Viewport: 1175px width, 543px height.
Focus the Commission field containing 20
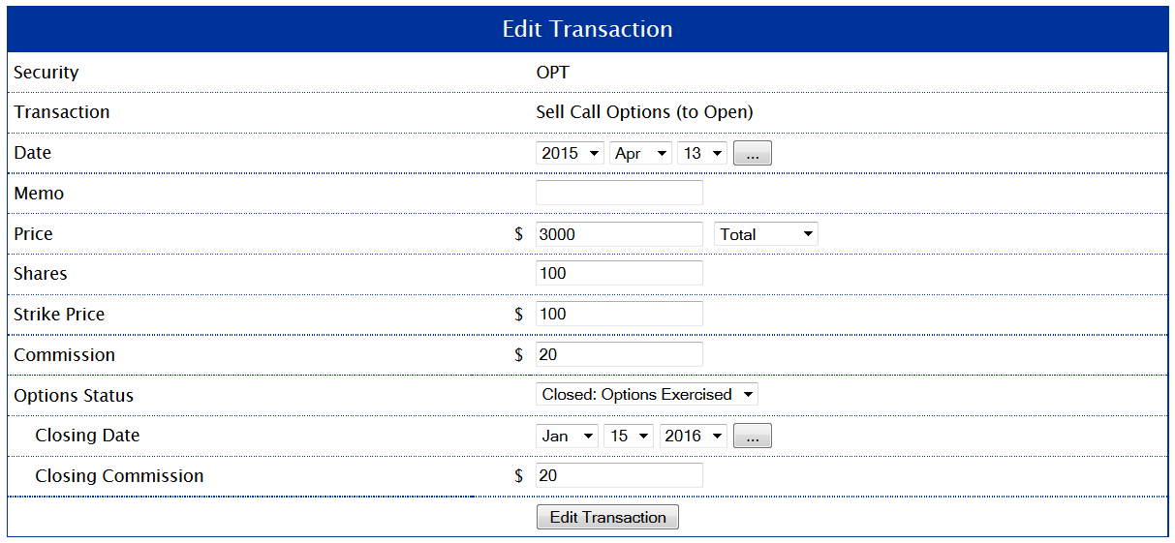619,354
